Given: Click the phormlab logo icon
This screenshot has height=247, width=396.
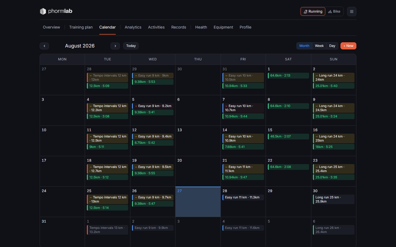Looking at the screenshot, I should click(43, 11).
